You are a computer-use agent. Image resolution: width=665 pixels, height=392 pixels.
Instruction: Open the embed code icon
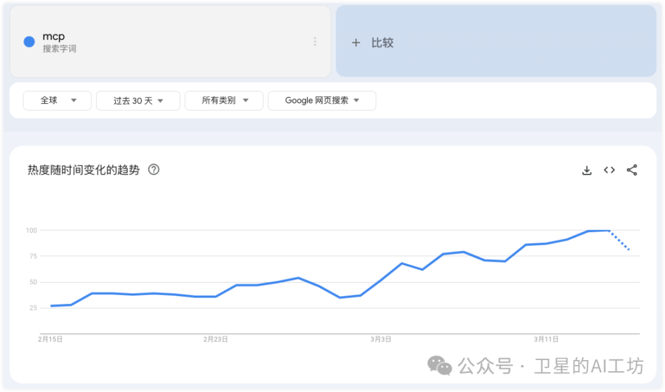[x=609, y=170]
